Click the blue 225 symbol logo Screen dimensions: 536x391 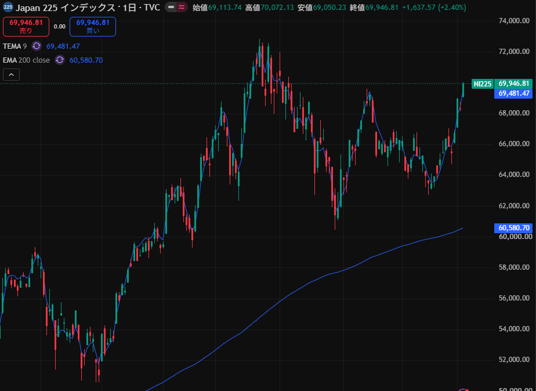coord(8,7)
